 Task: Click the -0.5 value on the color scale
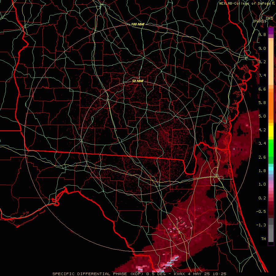click(261, 212)
